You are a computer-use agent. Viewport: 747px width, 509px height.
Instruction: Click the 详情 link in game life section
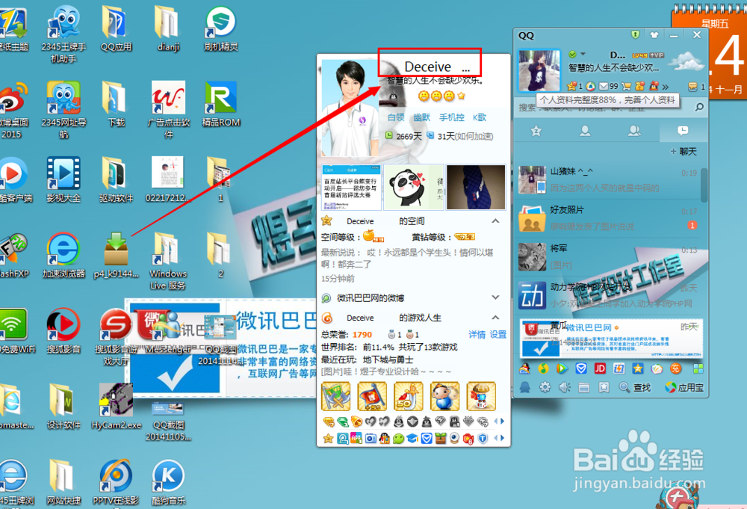click(x=477, y=335)
